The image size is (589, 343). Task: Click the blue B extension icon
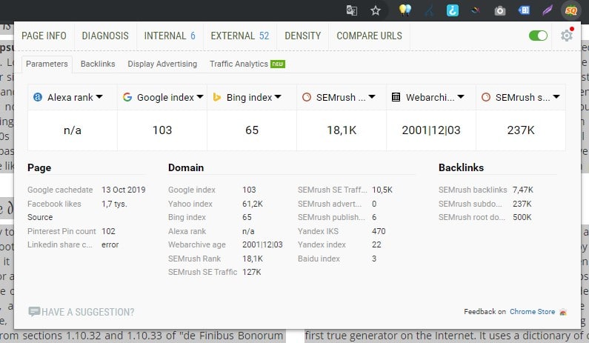524,10
